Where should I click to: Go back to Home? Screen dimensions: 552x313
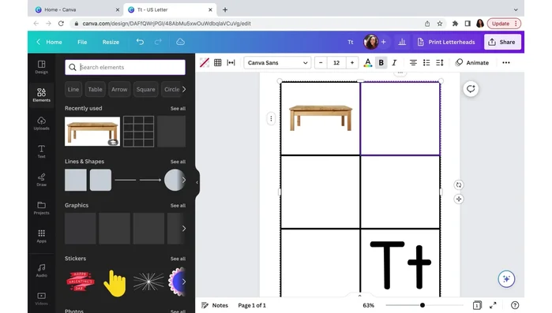tap(49, 42)
